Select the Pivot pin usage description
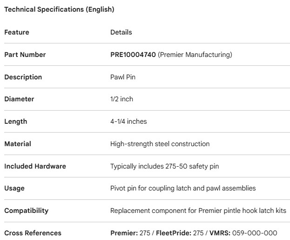 click(x=183, y=188)
